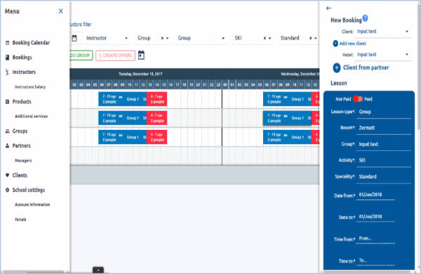The width and height of the screenshot is (421, 274).
Task: Open the Group dropdown in the Lesson form
Action: [384, 145]
